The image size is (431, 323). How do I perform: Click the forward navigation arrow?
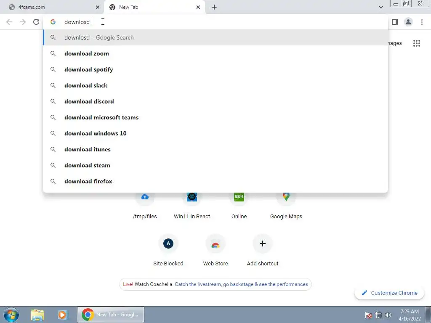tap(23, 22)
